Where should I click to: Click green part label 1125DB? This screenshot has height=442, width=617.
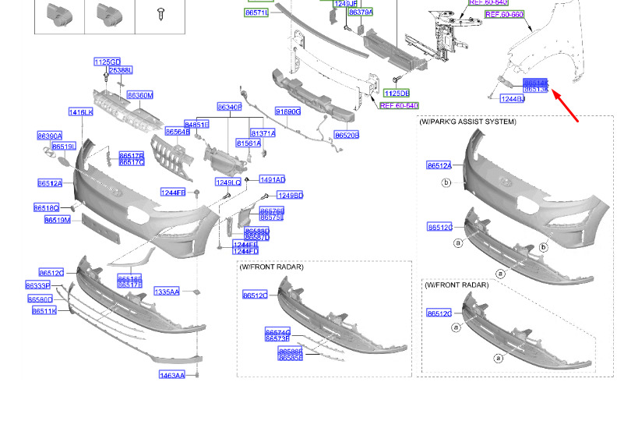397,94
